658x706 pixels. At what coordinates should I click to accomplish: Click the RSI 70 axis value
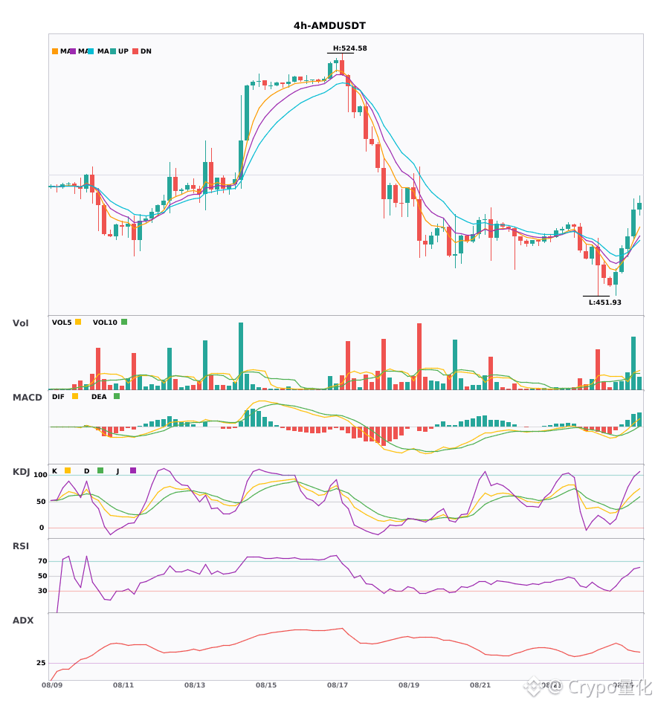point(42,561)
